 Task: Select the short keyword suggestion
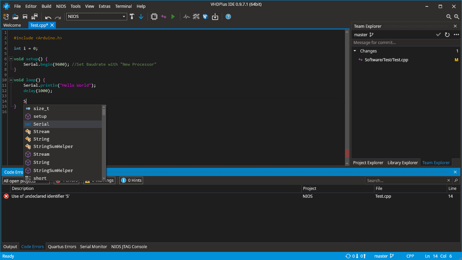63,178
